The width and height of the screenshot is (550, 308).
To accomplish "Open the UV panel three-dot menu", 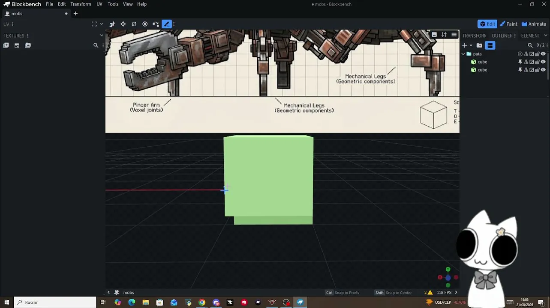I will click(12, 24).
